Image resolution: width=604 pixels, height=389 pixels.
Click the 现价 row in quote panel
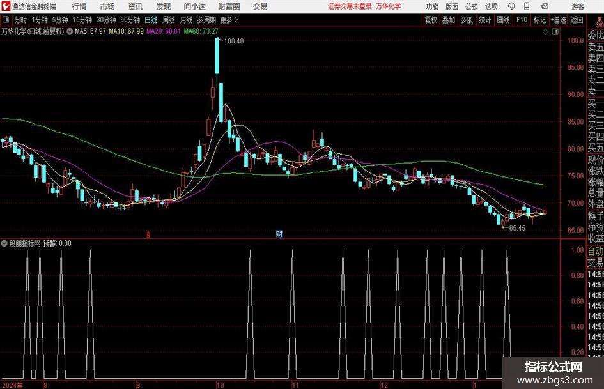click(x=596, y=160)
